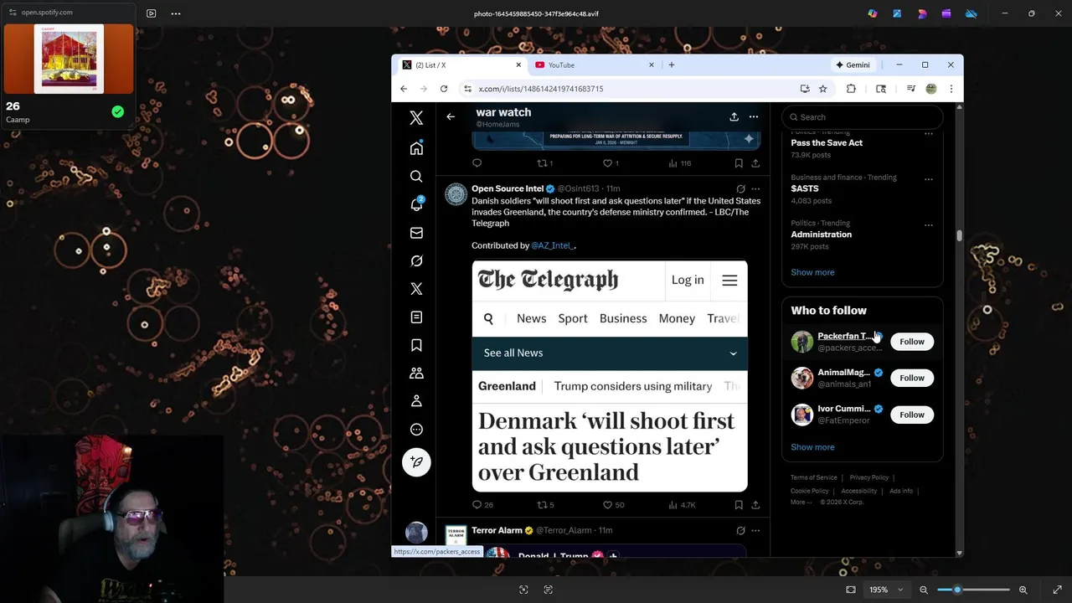Image resolution: width=1072 pixels, height=603 pixels.
Task: Reply to Open Source Intel post
Action: point(477,505)
